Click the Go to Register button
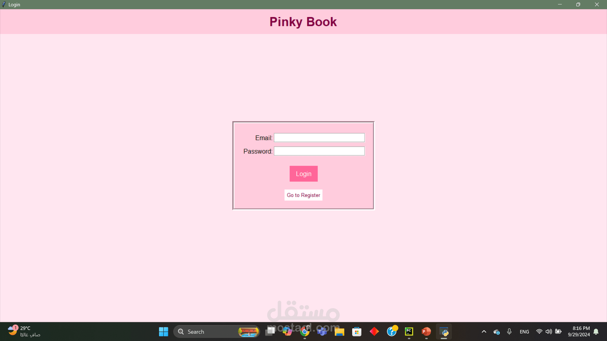Viewport: 607px width, 341px height. 303,195
